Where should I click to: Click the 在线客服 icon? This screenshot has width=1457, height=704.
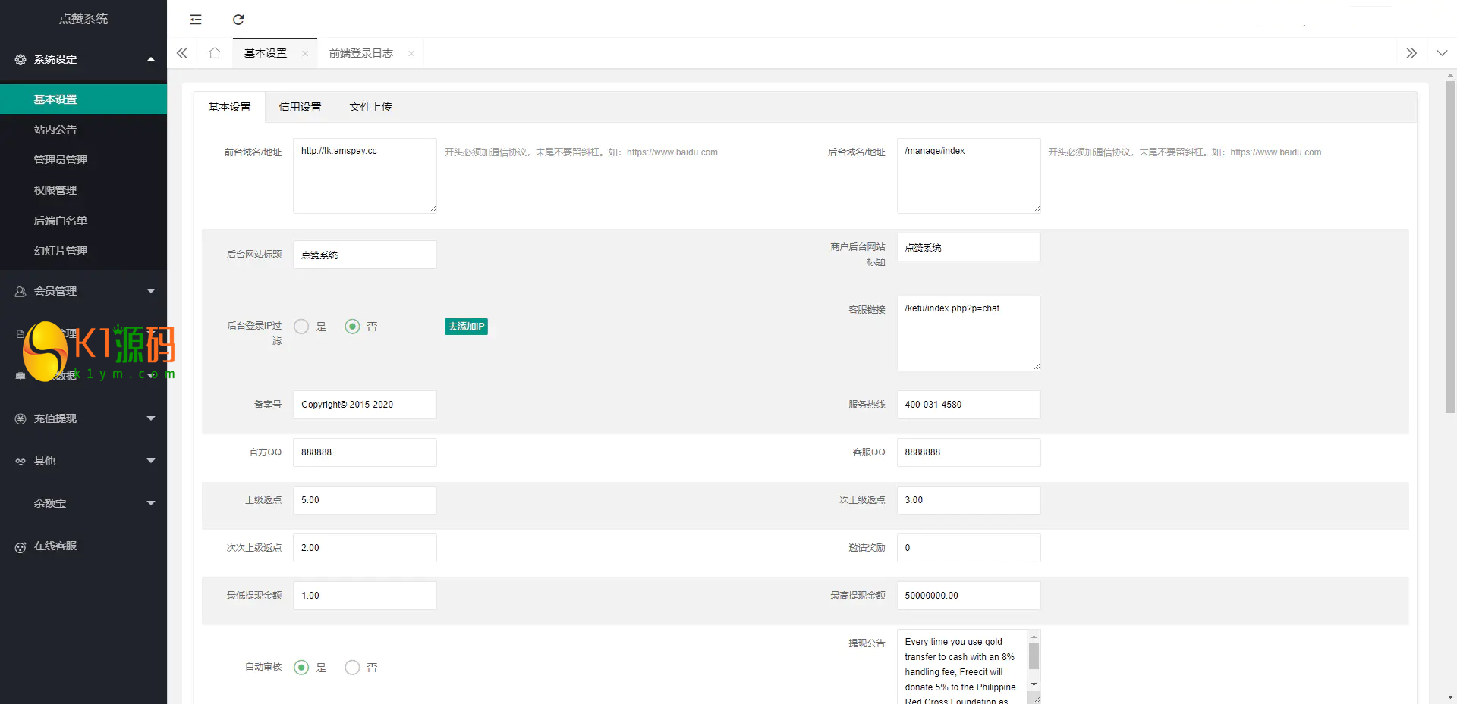point(20,546)
